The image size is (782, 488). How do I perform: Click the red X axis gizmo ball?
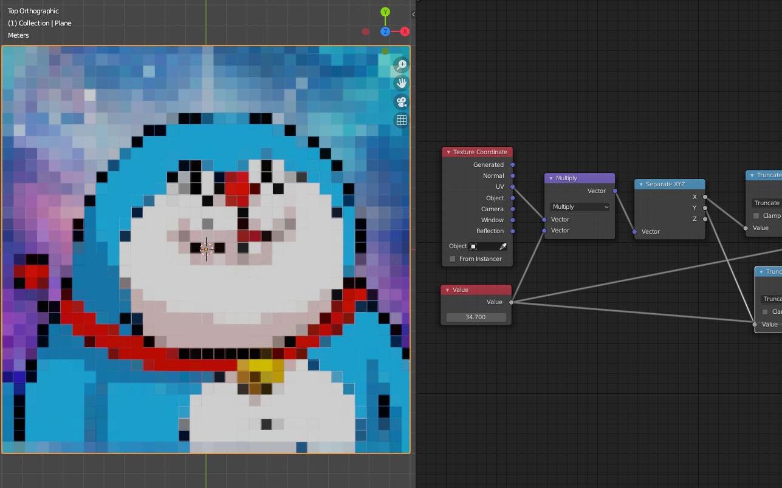point(405,32)
